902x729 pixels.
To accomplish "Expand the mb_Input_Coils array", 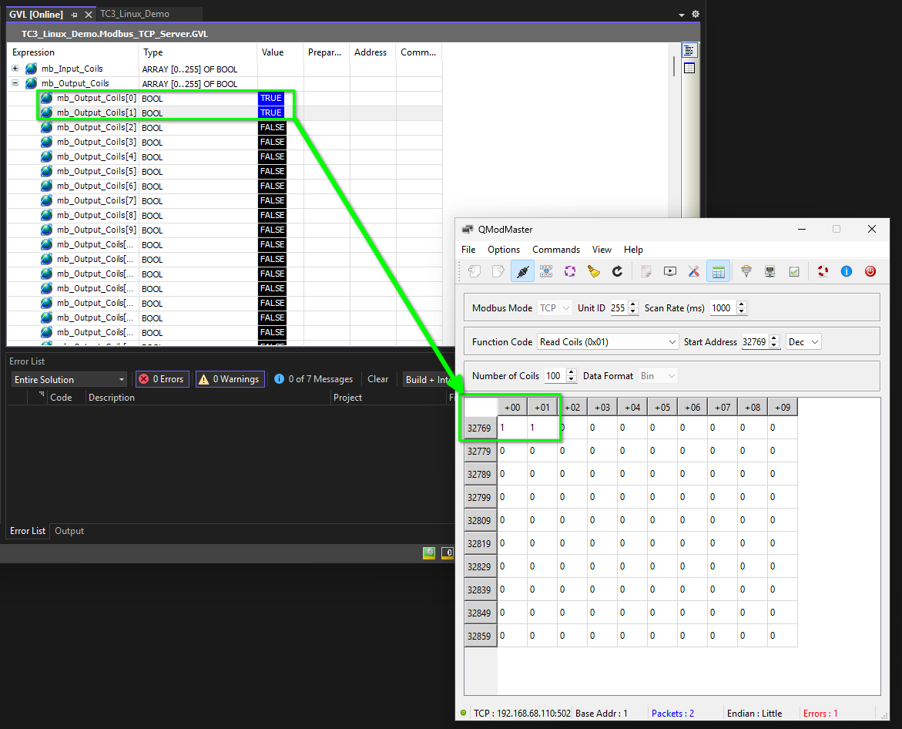I will 15,69.
